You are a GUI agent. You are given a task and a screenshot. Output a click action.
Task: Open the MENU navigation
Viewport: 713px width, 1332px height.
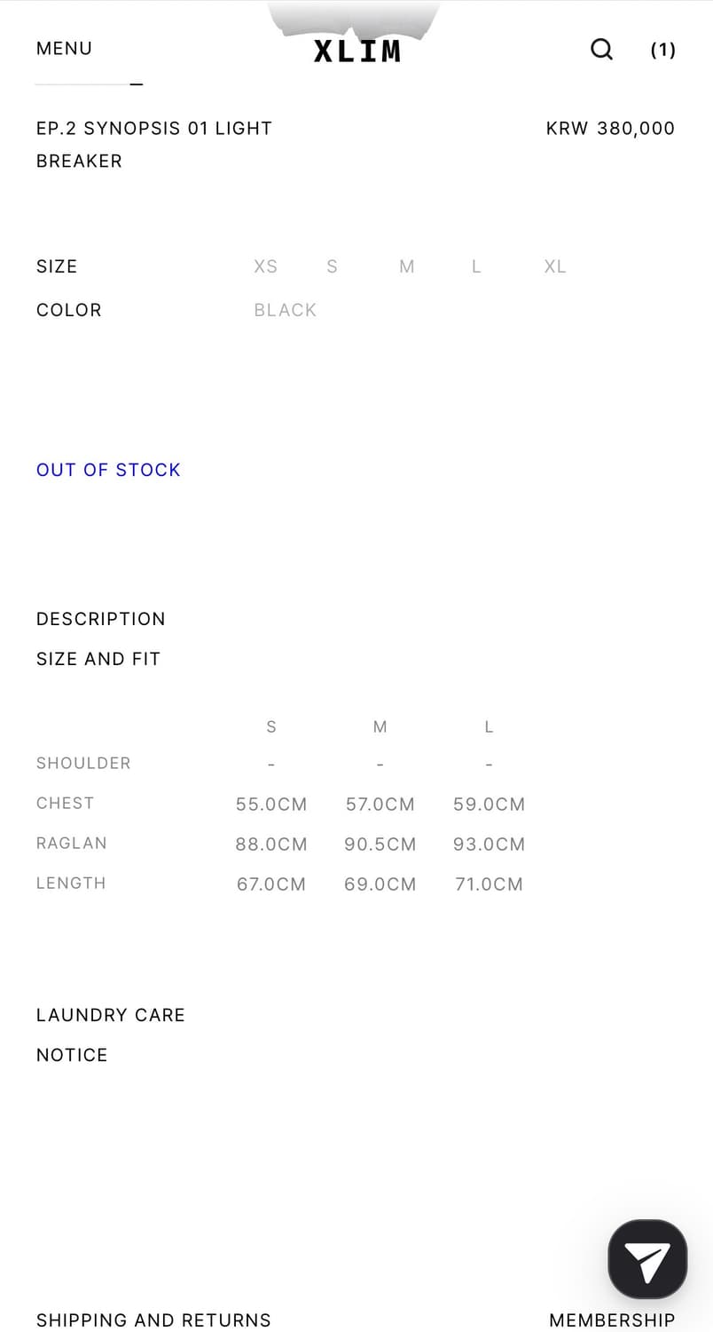[x=64, y=49]
